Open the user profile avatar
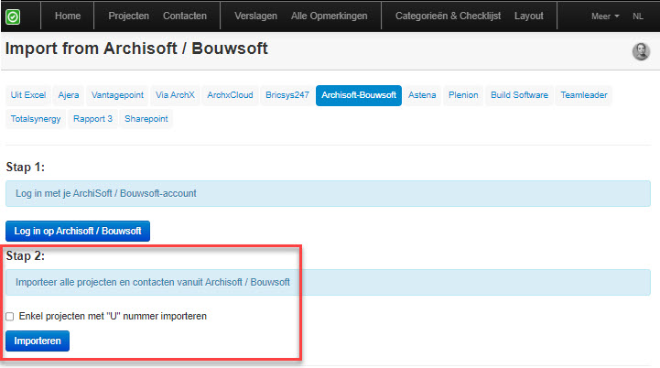Image resolution: width=660 pixels, height=368 pixels. coord(641,51)
